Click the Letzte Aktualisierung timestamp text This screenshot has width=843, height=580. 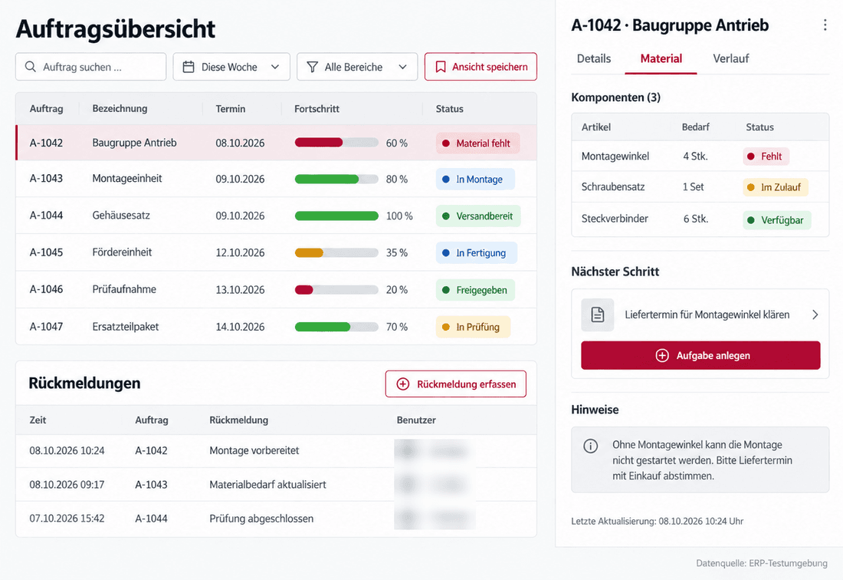click(x=657, y=521)
